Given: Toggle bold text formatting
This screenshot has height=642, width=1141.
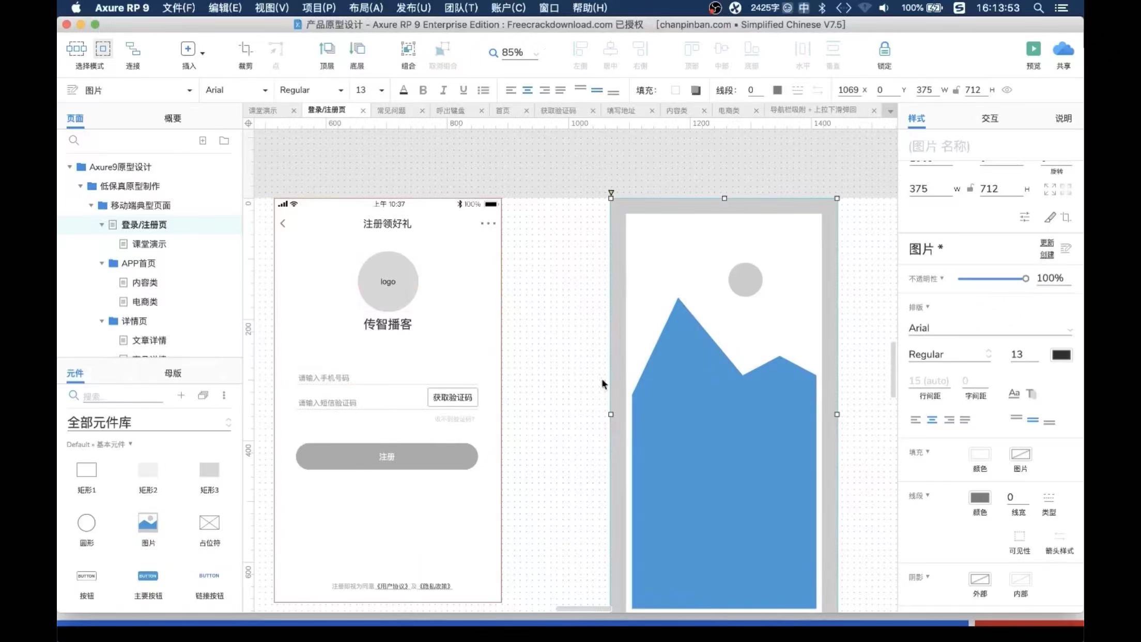Looking at the screenshot, I should click(423, 90).
